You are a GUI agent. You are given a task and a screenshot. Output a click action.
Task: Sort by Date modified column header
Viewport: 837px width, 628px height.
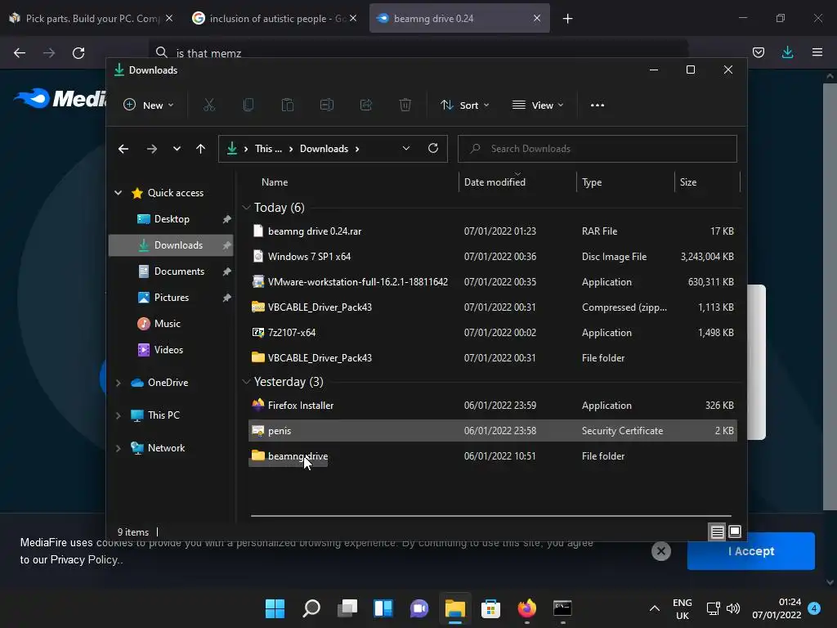(495, 182)
